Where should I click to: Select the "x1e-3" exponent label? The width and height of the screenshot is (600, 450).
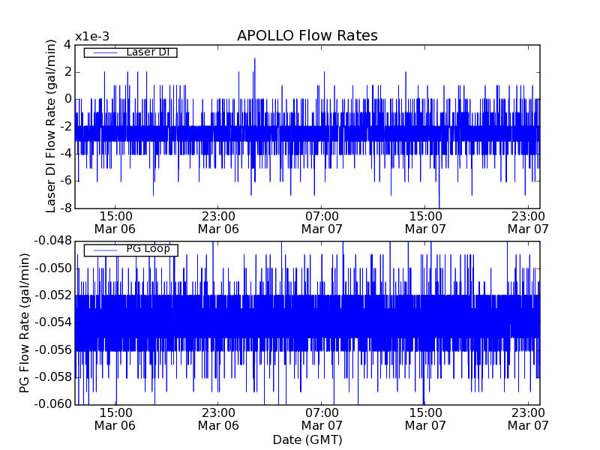[92, 37]
